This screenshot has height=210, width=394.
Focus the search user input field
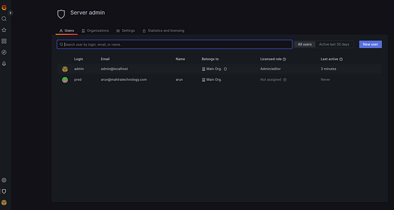click(x=174, y=44)
